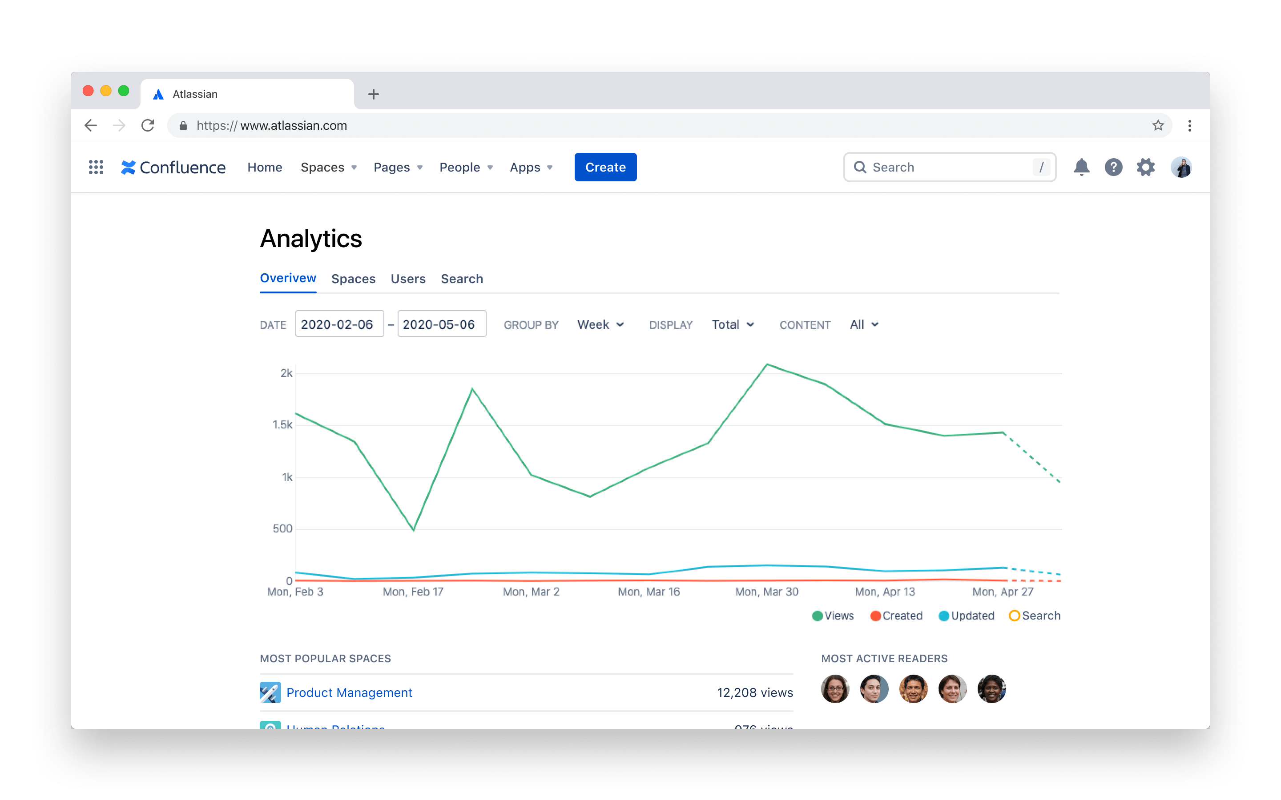Click the Product Management space icon
This screenshot has width=1281, height=800.
[268, 692]
